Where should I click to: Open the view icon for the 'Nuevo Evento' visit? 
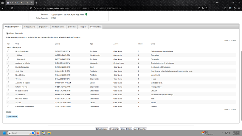8,74
